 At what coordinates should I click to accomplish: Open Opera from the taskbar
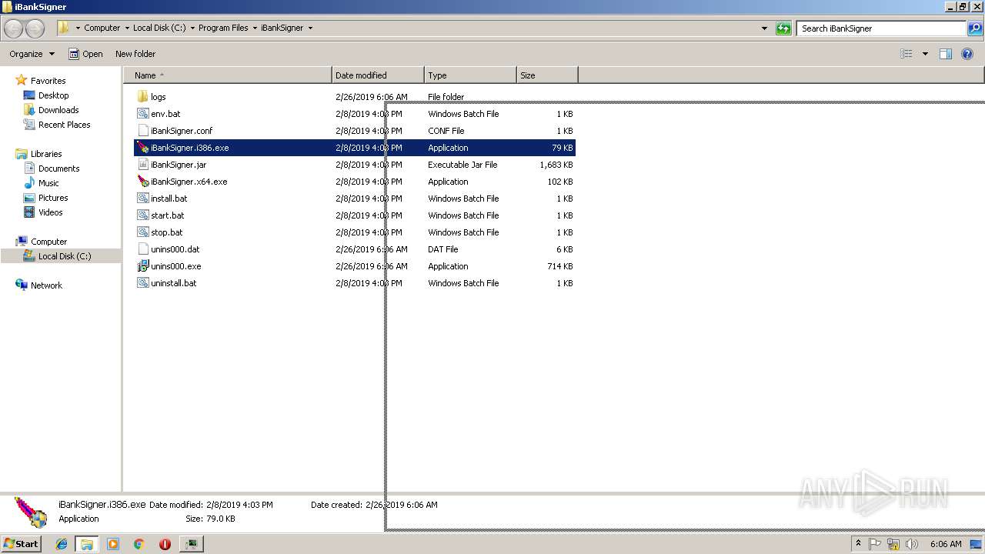(165, 544)
